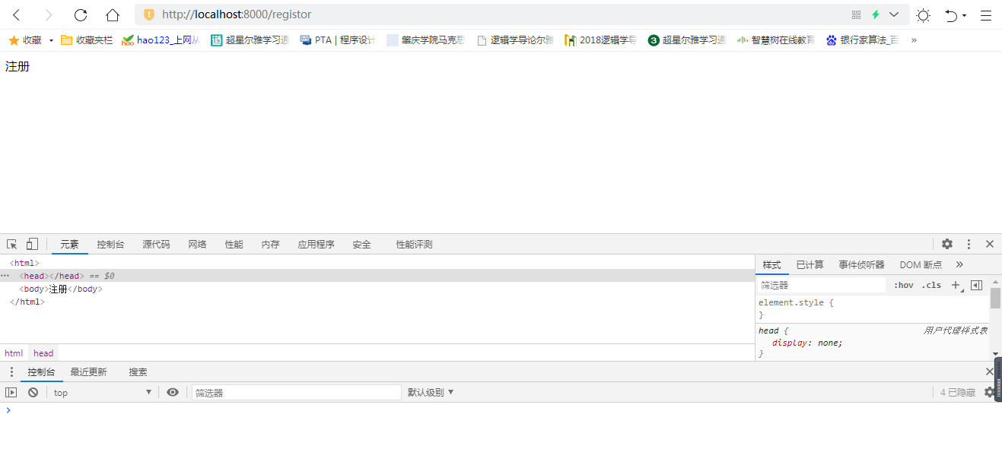Click the head breadcrumb item
This screenshot has width=1002, height=449.
(43, 353)
